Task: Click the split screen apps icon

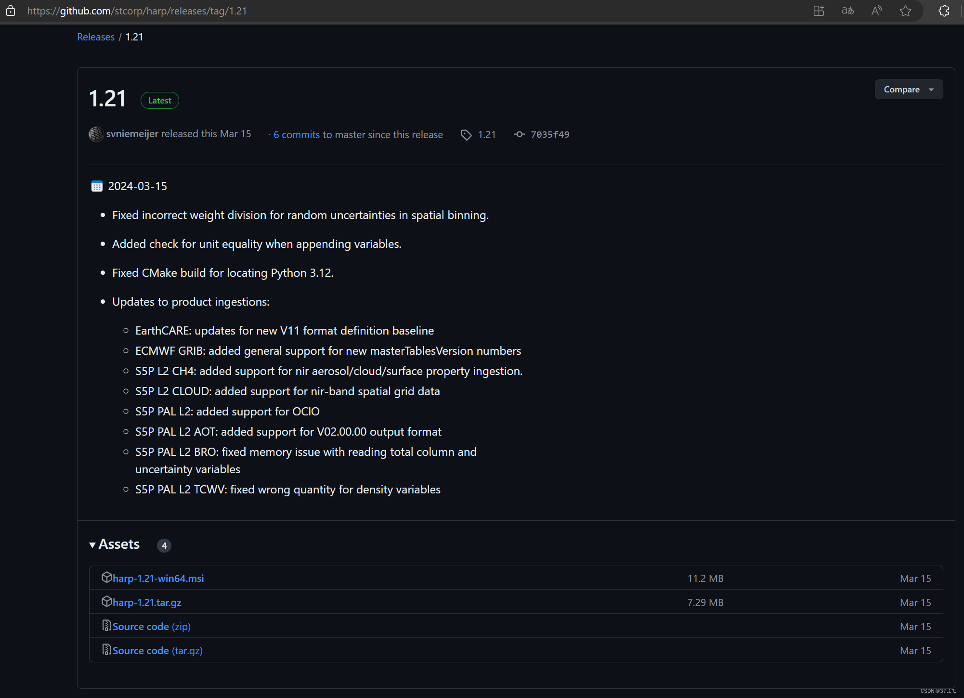Action: point(819,11)
